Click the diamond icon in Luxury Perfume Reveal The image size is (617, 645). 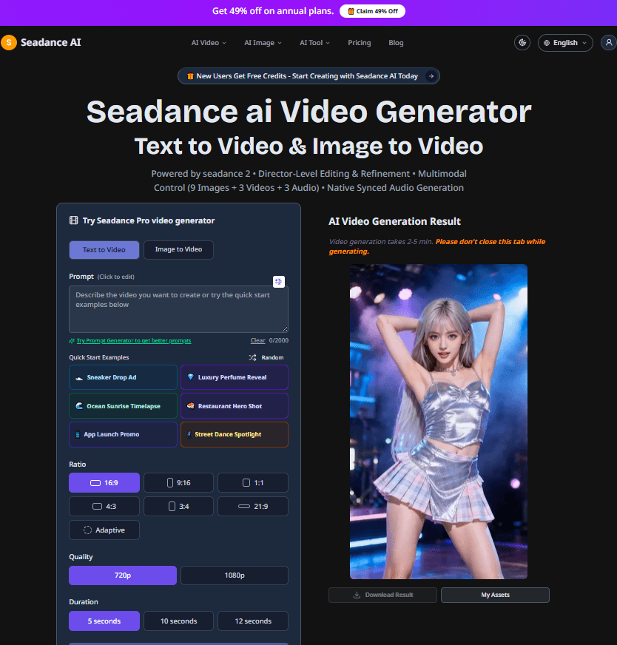coord(190,376)
